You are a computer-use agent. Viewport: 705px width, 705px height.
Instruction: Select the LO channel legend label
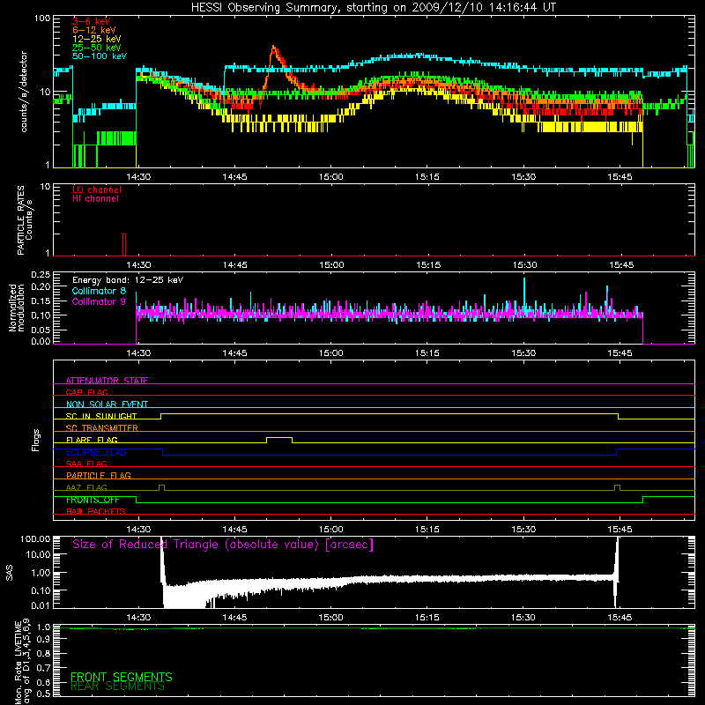tap(97, 189)
